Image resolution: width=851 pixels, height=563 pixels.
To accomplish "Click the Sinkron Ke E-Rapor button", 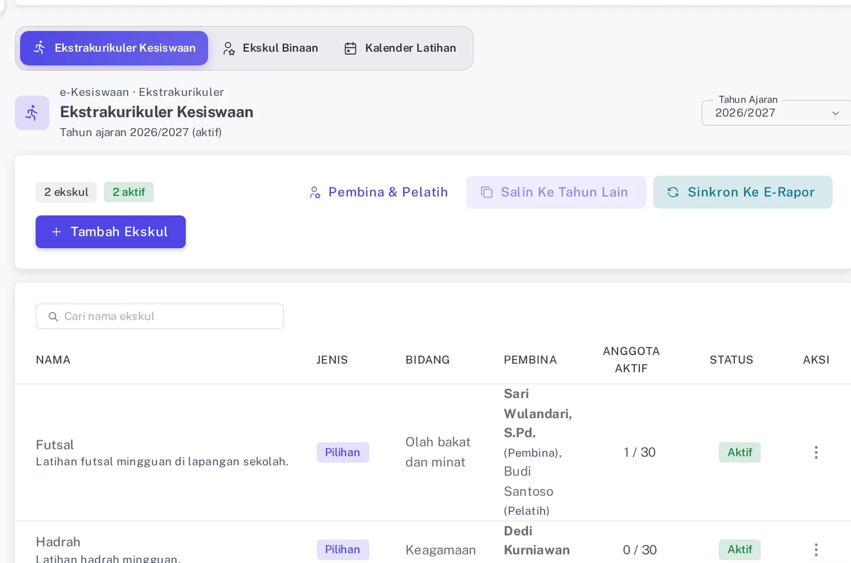I will tap(742, 192).
